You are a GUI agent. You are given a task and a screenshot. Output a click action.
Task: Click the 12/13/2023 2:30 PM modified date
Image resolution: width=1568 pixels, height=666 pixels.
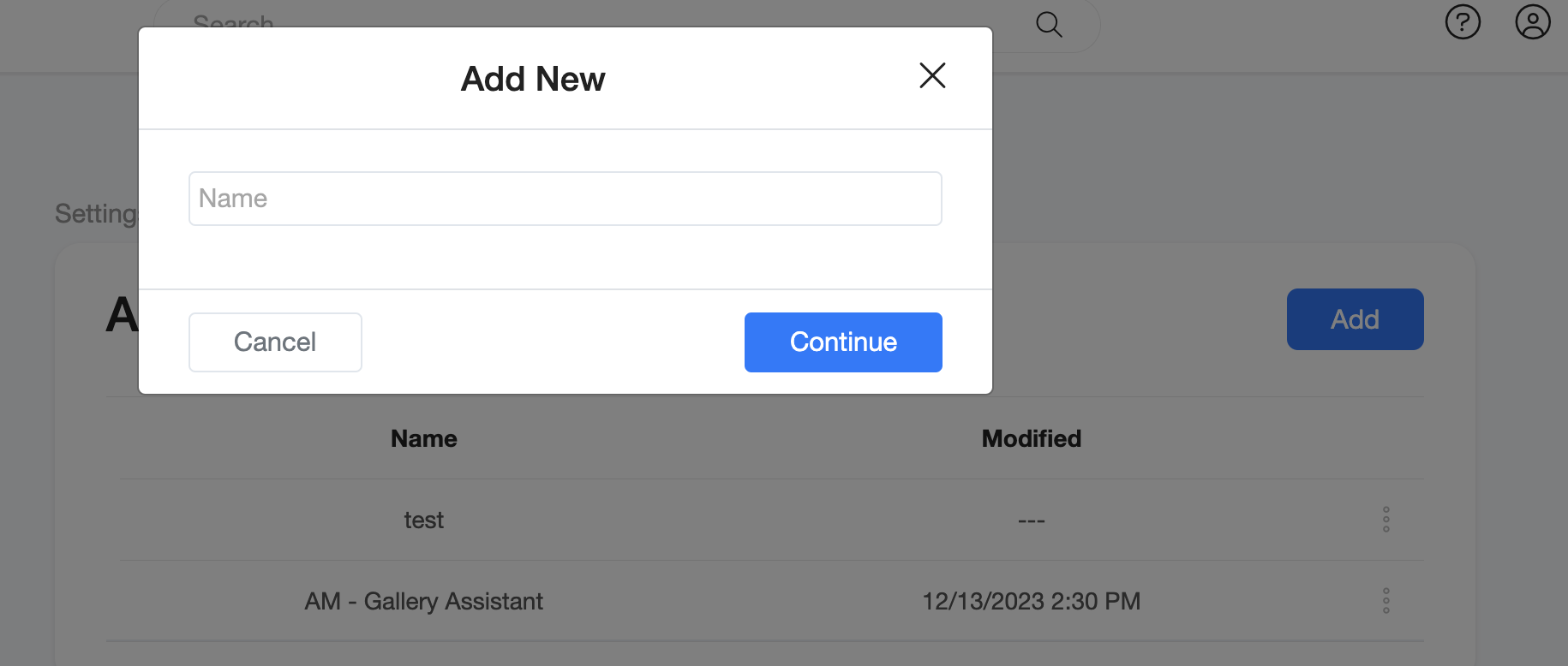pos(1031,602)
